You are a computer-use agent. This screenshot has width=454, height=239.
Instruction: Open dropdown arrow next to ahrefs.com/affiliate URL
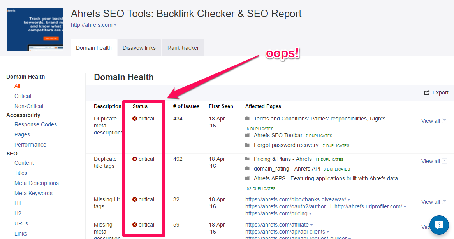pos(311,225)
